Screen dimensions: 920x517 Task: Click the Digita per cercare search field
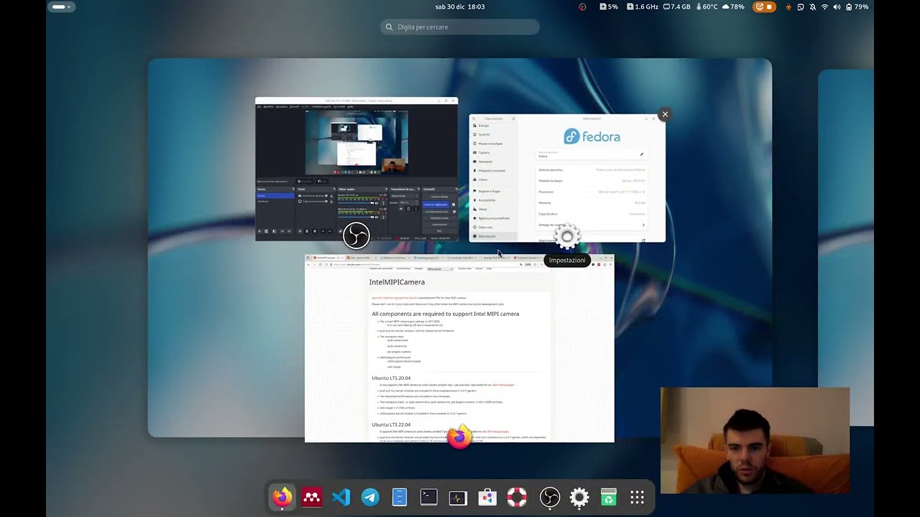pyautogui.click(x=460, y=27)
